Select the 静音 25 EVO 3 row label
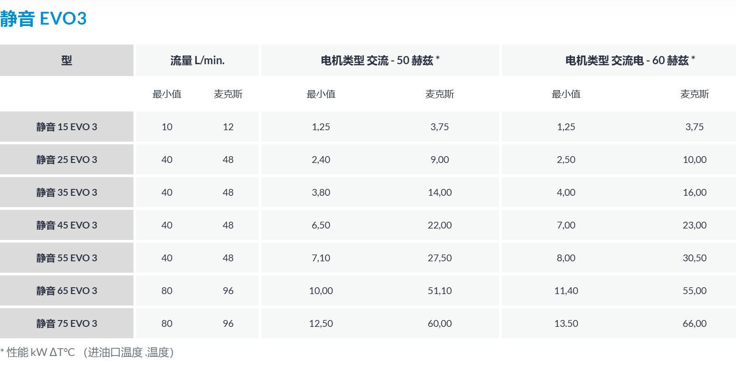 pos(66,159)
